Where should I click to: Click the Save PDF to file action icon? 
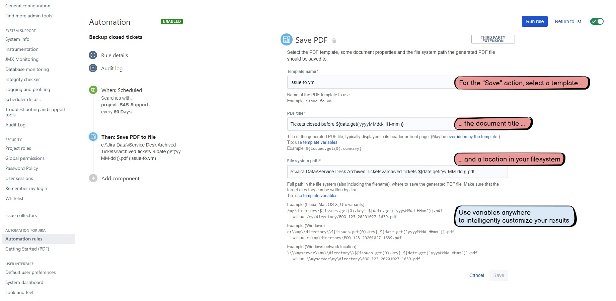coord(93,137)
